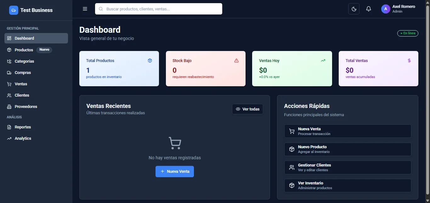
Task: Toggle dark mode with moon button
Action: (354, 9)
